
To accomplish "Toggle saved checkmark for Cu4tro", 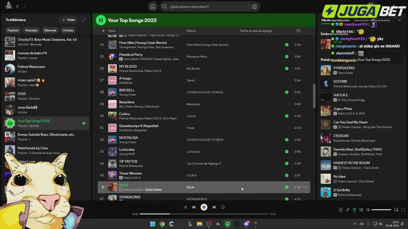I will (x=287, y=116).
